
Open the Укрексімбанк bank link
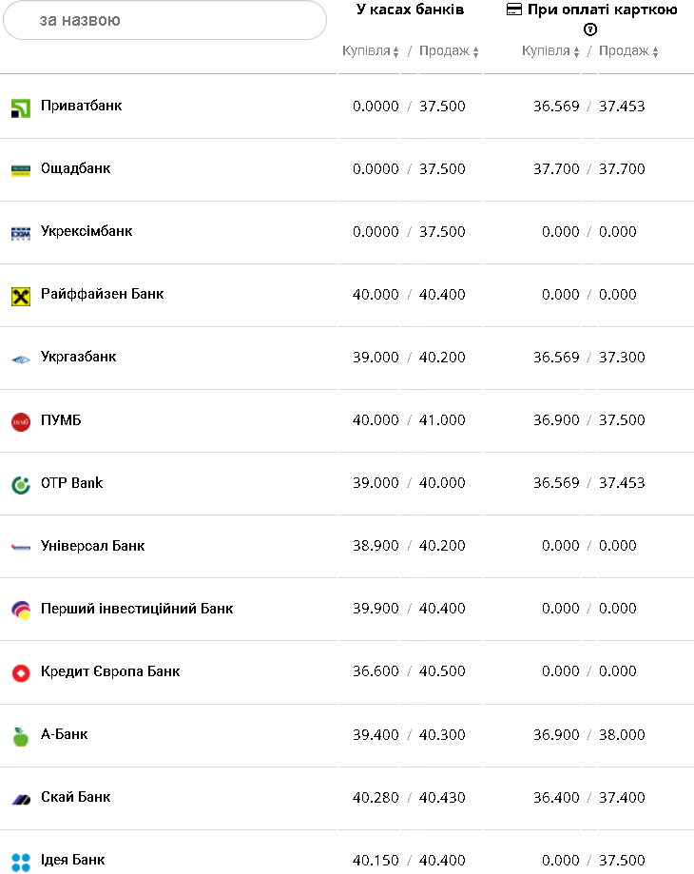tap(86, 232)
